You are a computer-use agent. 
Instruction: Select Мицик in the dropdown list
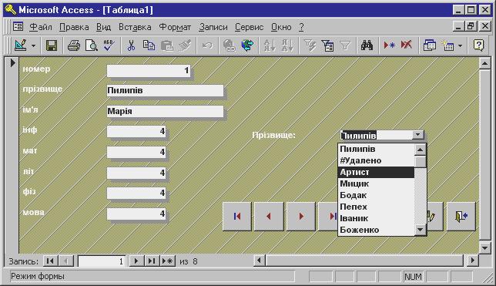[376, 183]
